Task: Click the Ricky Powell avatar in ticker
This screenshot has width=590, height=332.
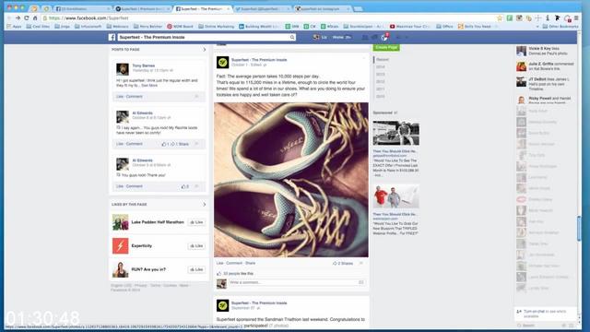Action: (x=521, y=100)
